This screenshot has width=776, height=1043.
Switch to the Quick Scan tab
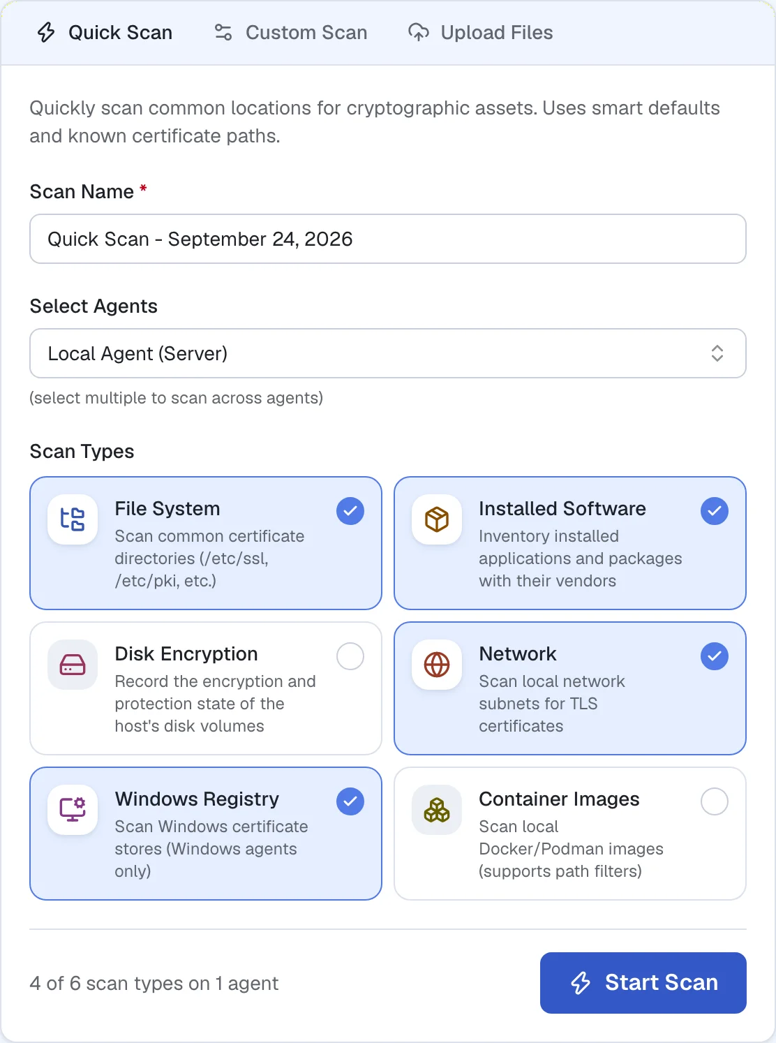[x=105, y=33]
